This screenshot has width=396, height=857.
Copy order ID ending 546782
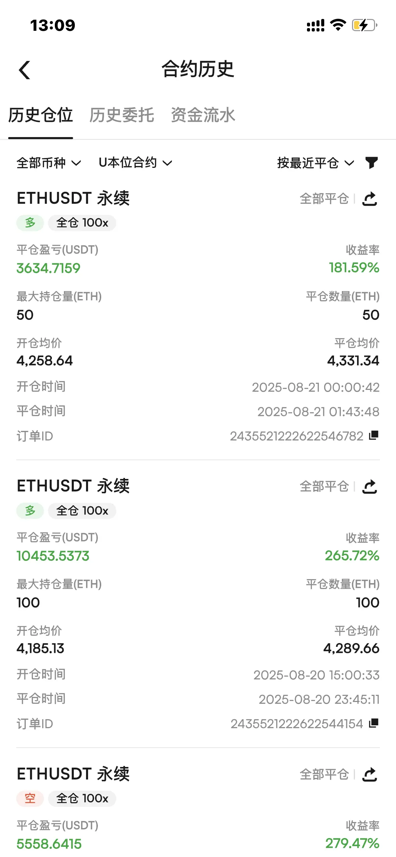(374, 435)
